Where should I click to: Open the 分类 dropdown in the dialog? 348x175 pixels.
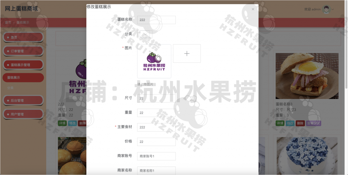(145, 34)
